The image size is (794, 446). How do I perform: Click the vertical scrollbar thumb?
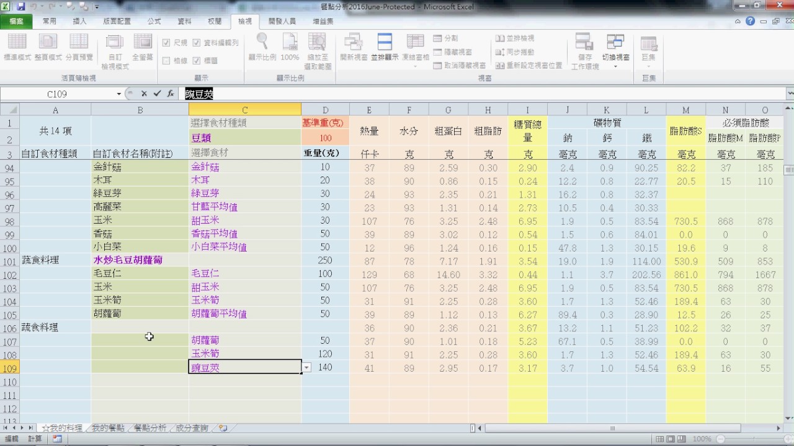point(789,170)
